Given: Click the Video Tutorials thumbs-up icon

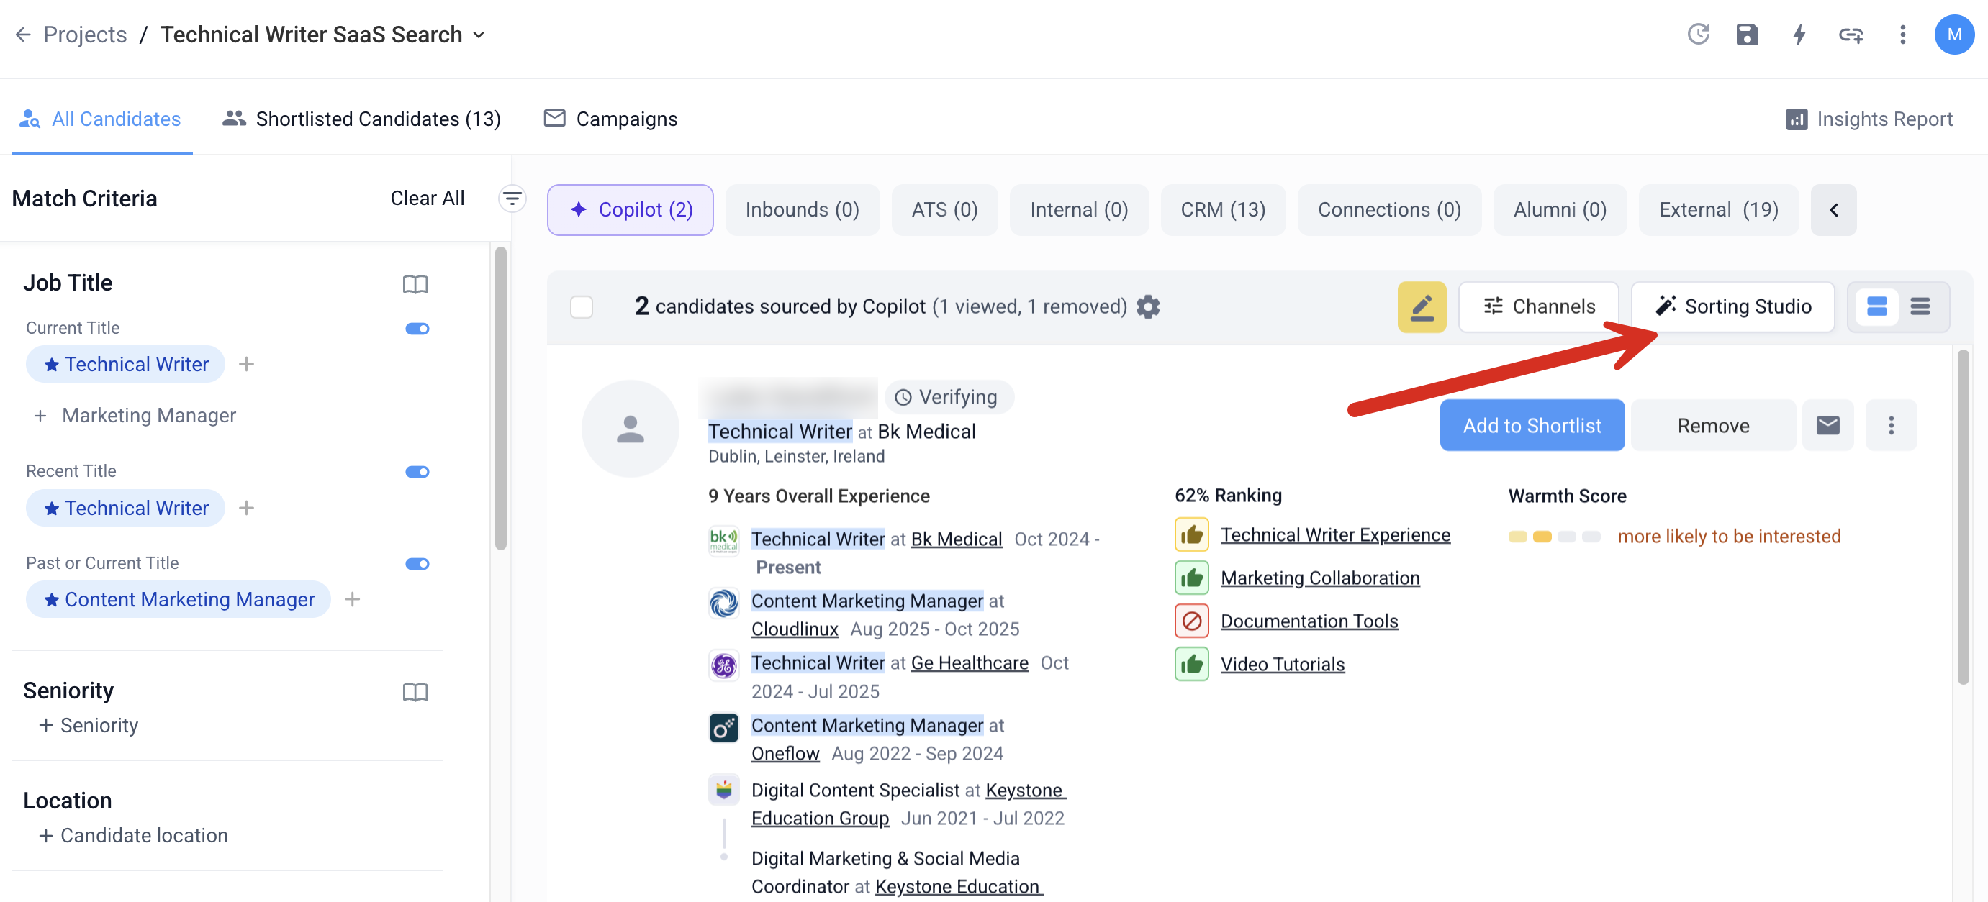Looking at the screenshot, I should (x=1191, y=664).
